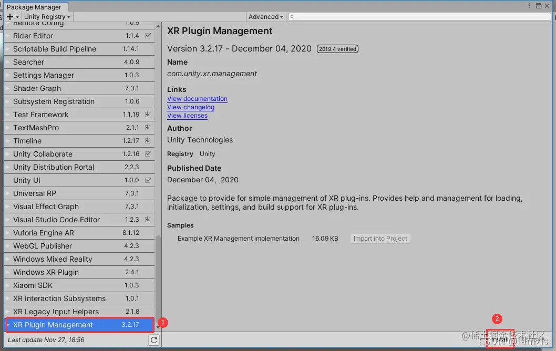Click the Test Framework update available icon

point(148,114)
